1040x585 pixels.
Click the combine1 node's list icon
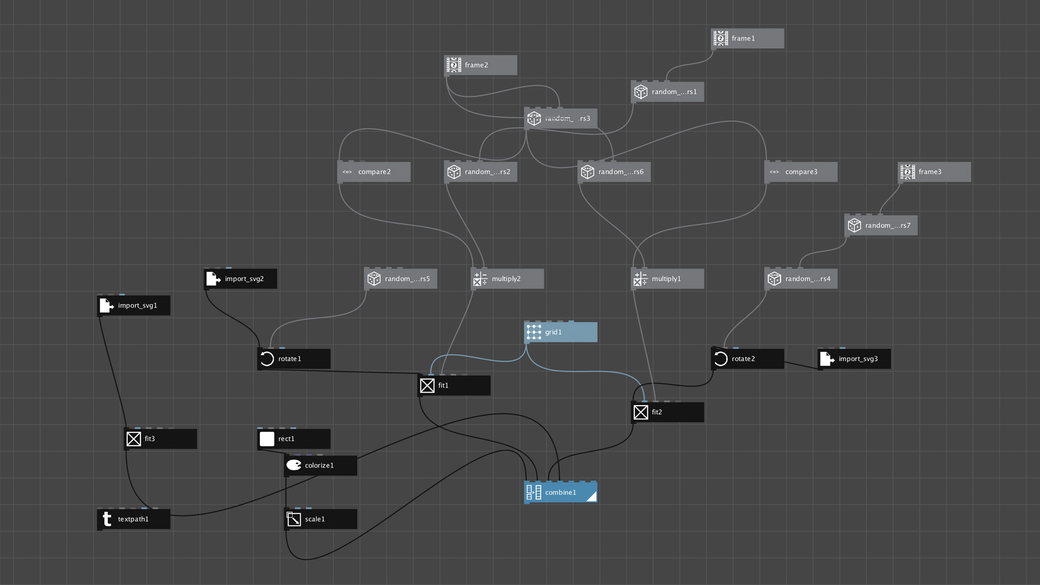(534, 492)
